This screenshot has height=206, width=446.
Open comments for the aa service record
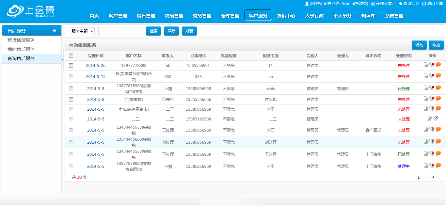click(438, 76)
